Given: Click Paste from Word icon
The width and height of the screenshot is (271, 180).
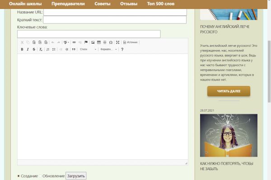Looking at the screenshot, I should tap(46, 42).
